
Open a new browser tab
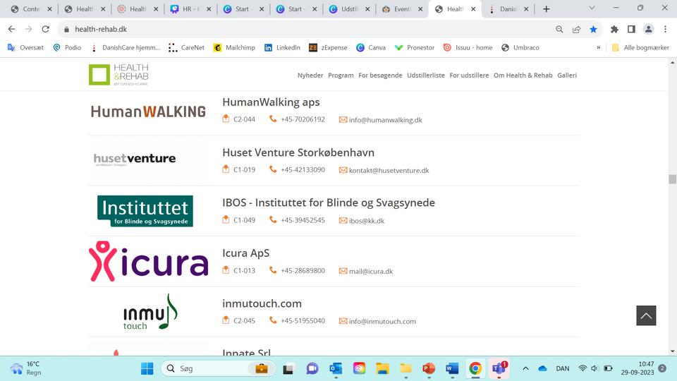(x=546, y=8)
